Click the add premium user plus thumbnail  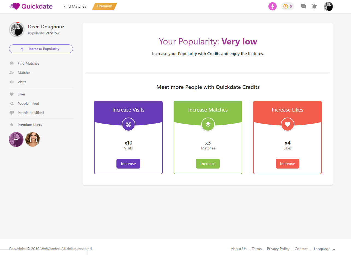16,139
